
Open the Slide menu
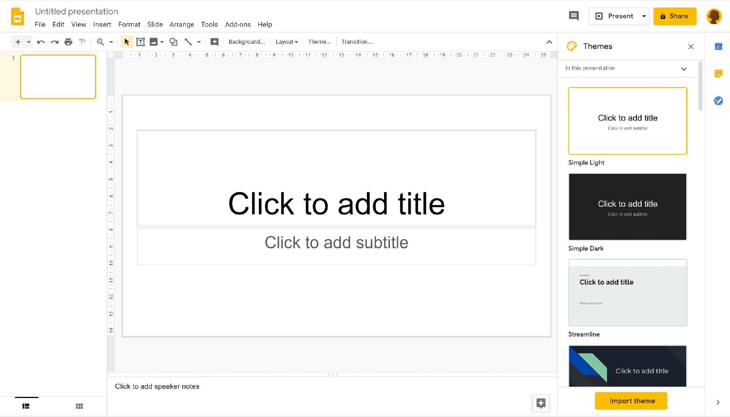click(x=155, y=24)
